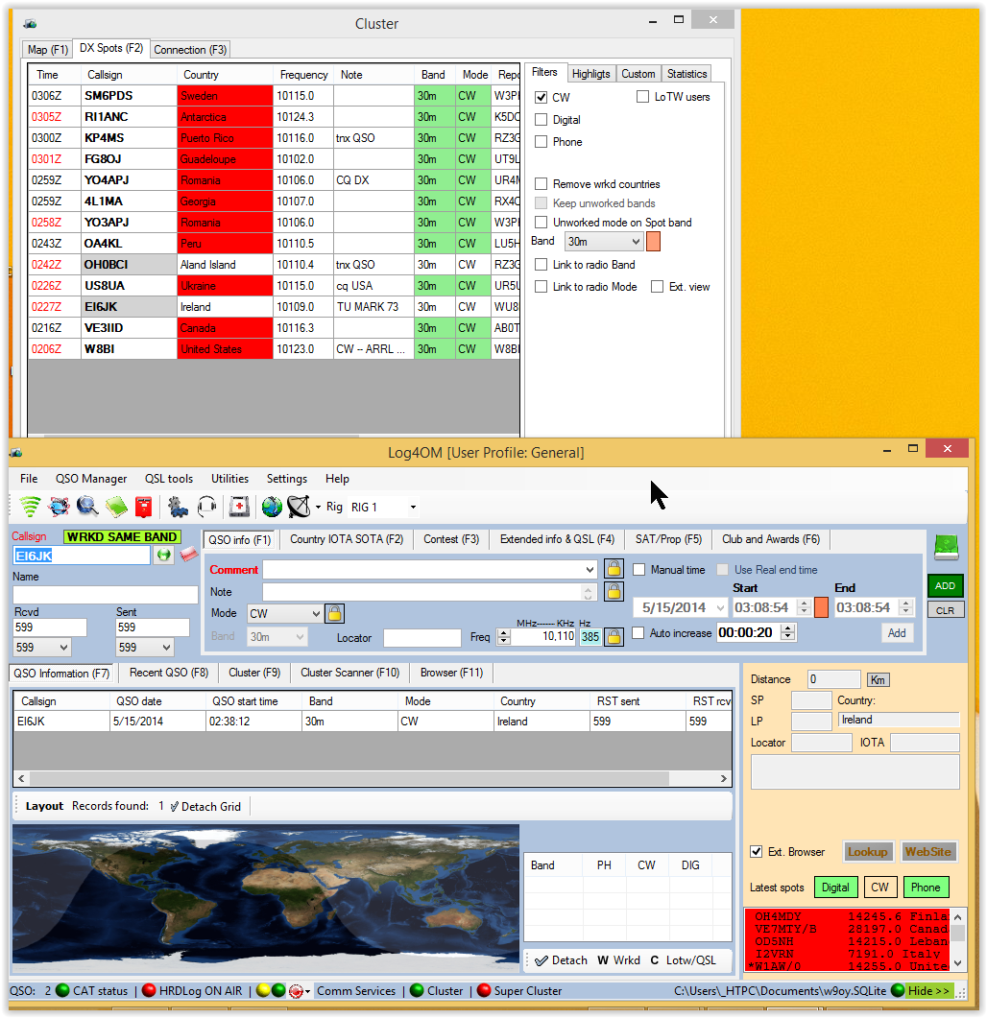Click the backup first-aid disk toolbar icon
This screenshot has height=1018, width=987.
(x=240, y=507)
